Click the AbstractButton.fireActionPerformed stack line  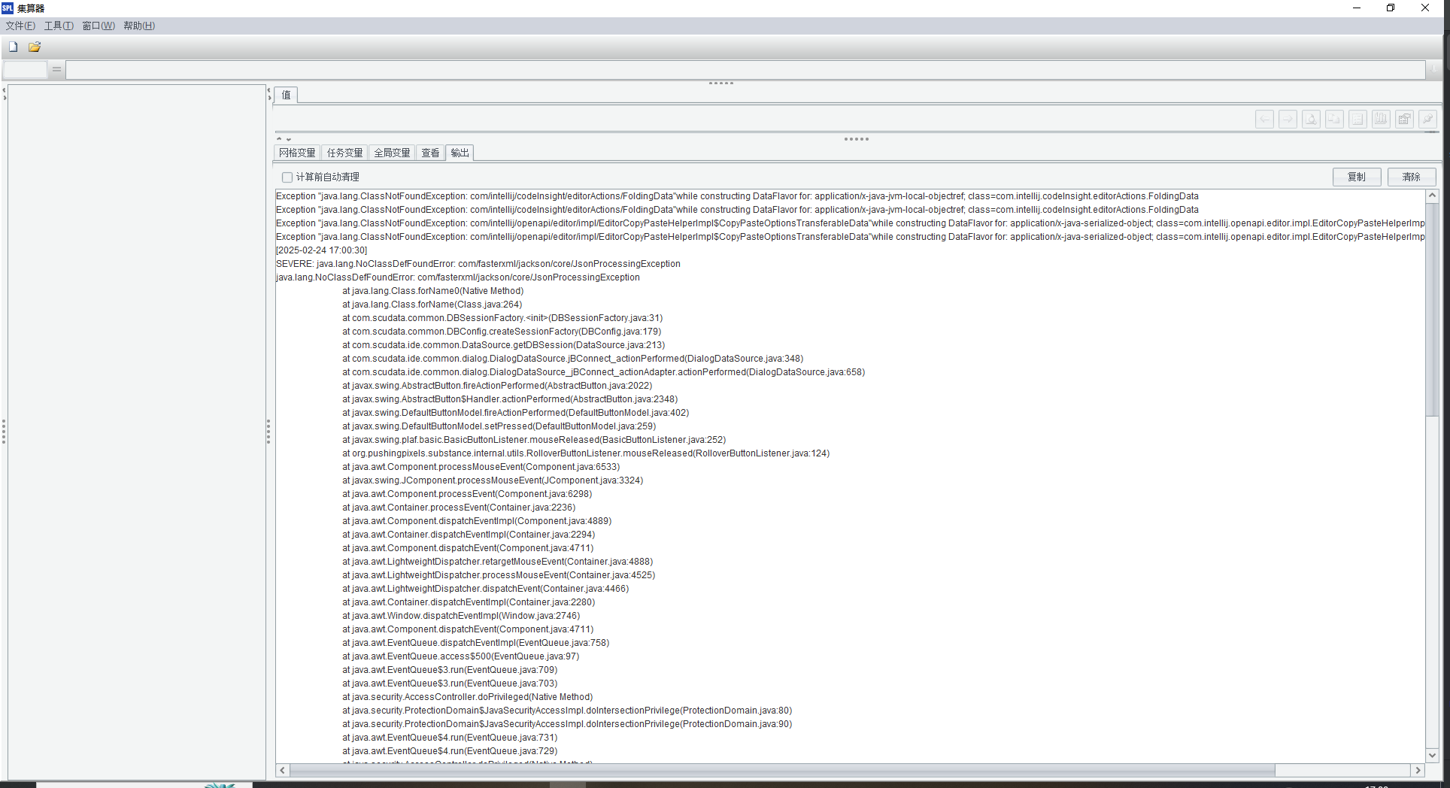(497, 386)
